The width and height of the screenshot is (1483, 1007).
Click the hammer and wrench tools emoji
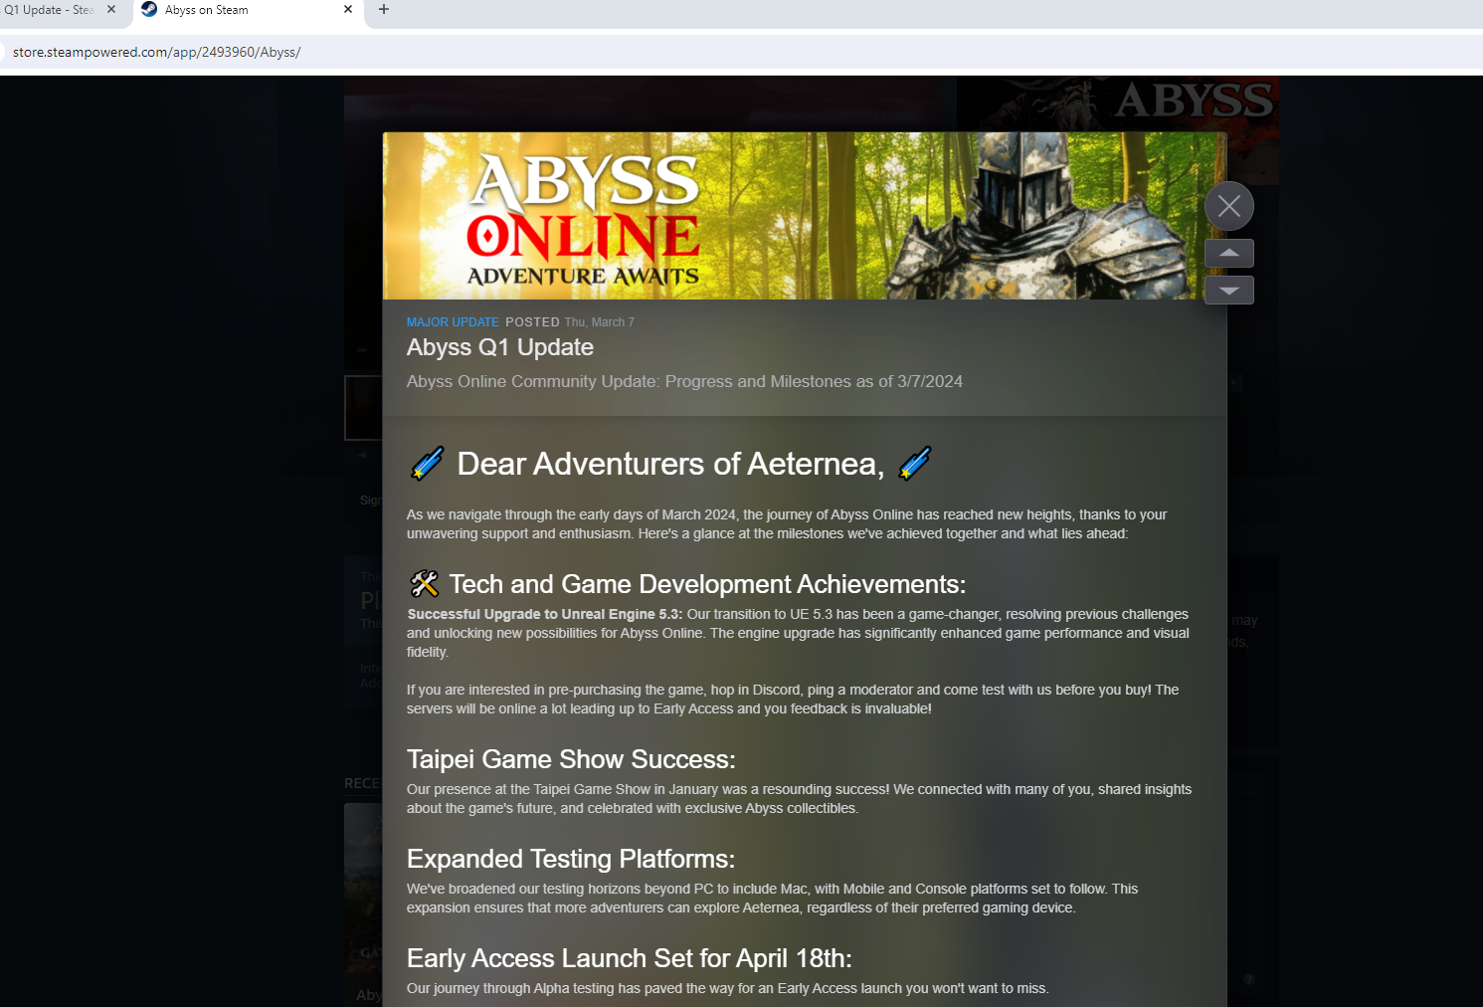tap(425, 583)
